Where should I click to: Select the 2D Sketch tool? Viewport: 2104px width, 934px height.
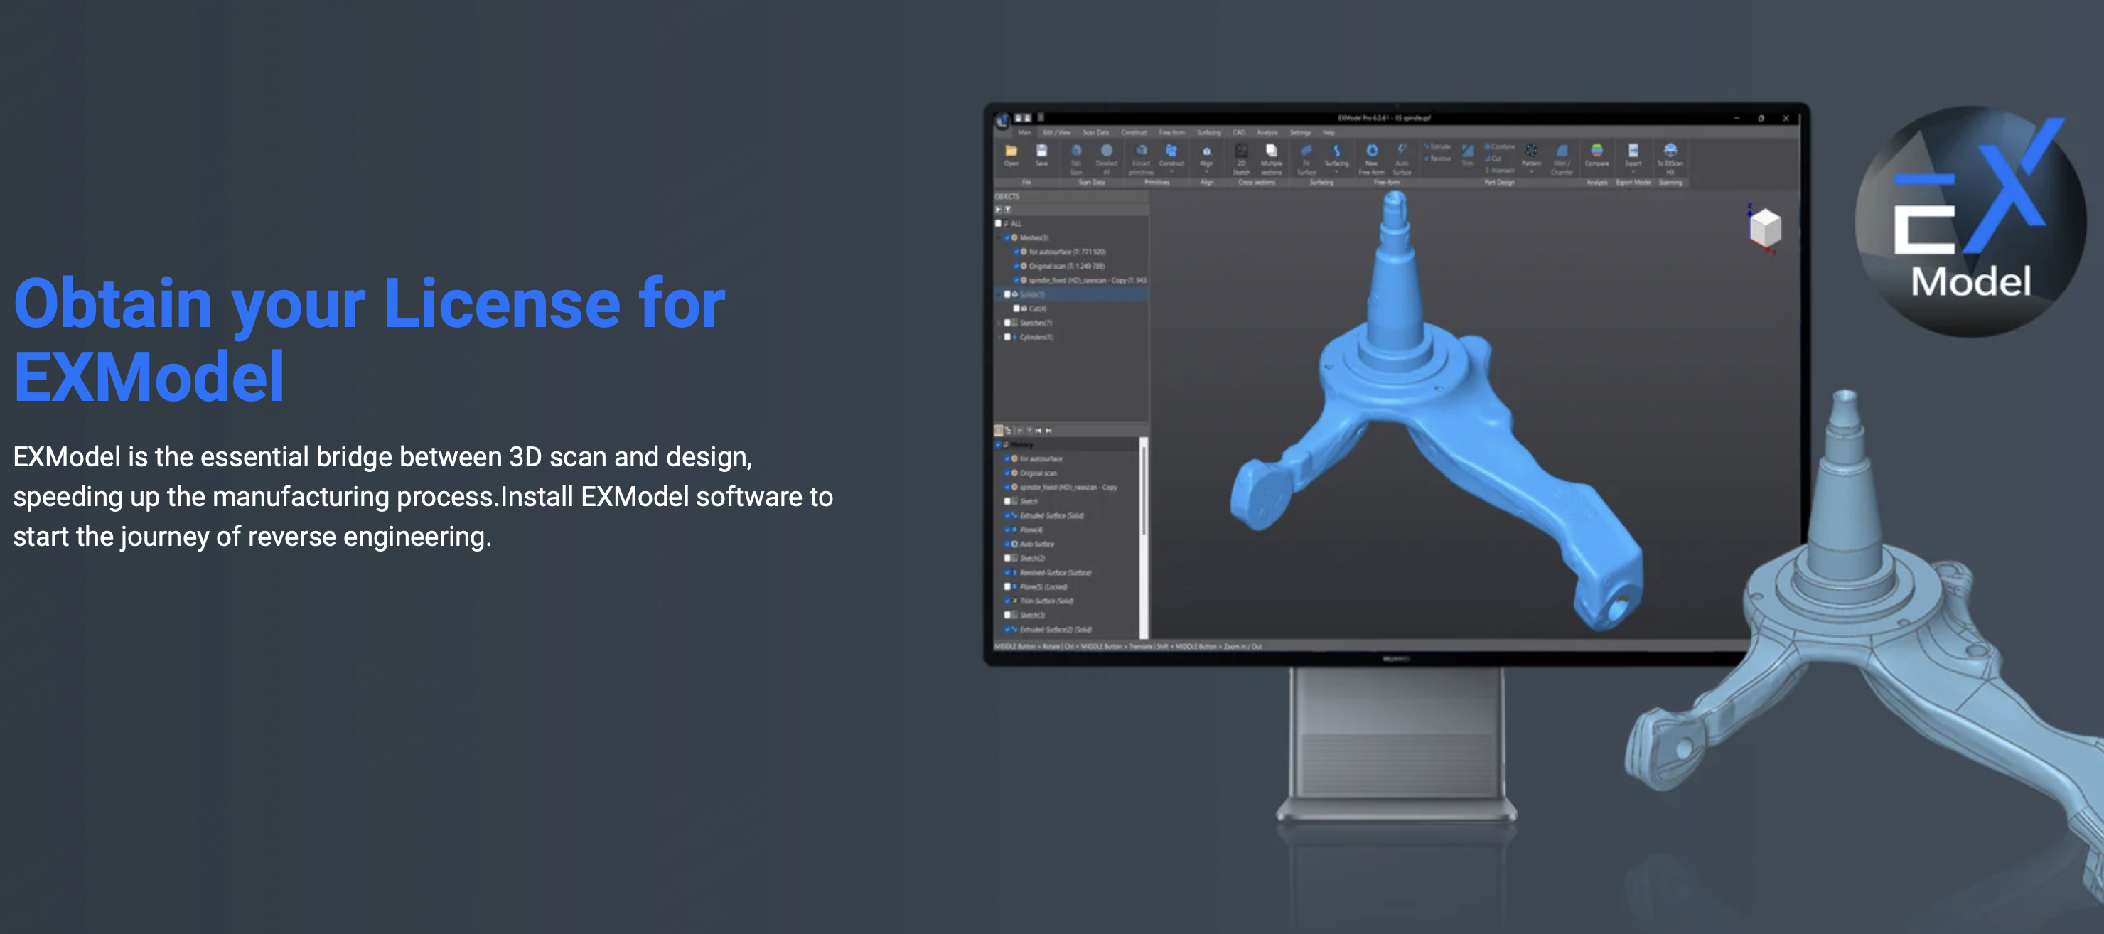[1240, 152]
